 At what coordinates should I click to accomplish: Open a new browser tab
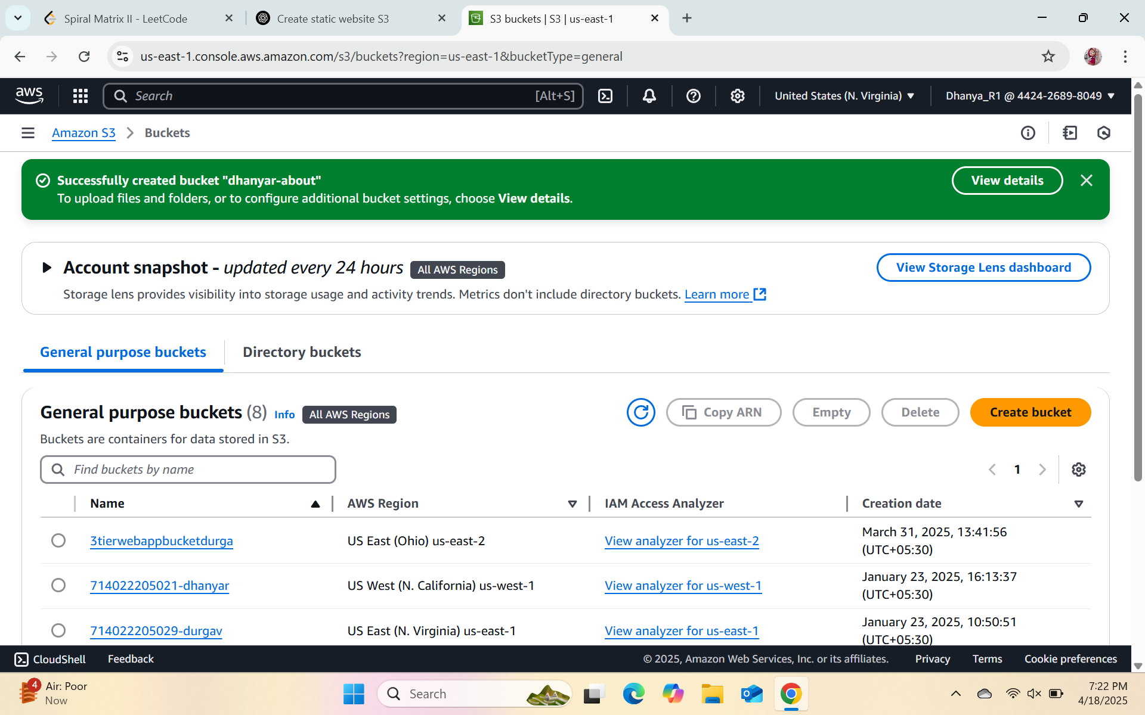tap(687, 18)
